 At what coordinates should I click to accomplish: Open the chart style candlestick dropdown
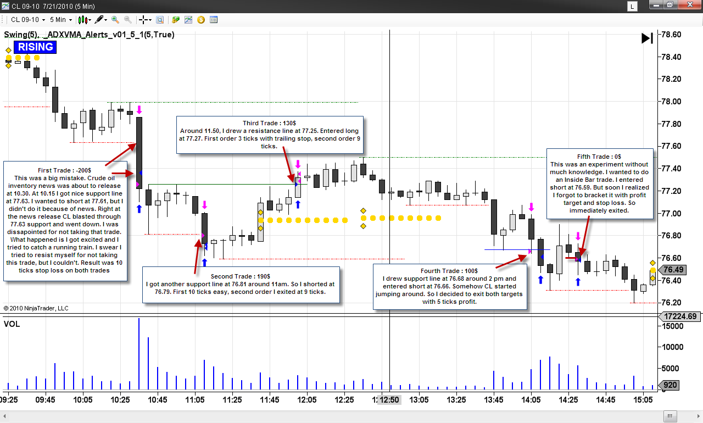[84, 20]
